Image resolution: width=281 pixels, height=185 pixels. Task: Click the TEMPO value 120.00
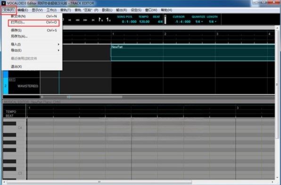(x=144, y=22)
